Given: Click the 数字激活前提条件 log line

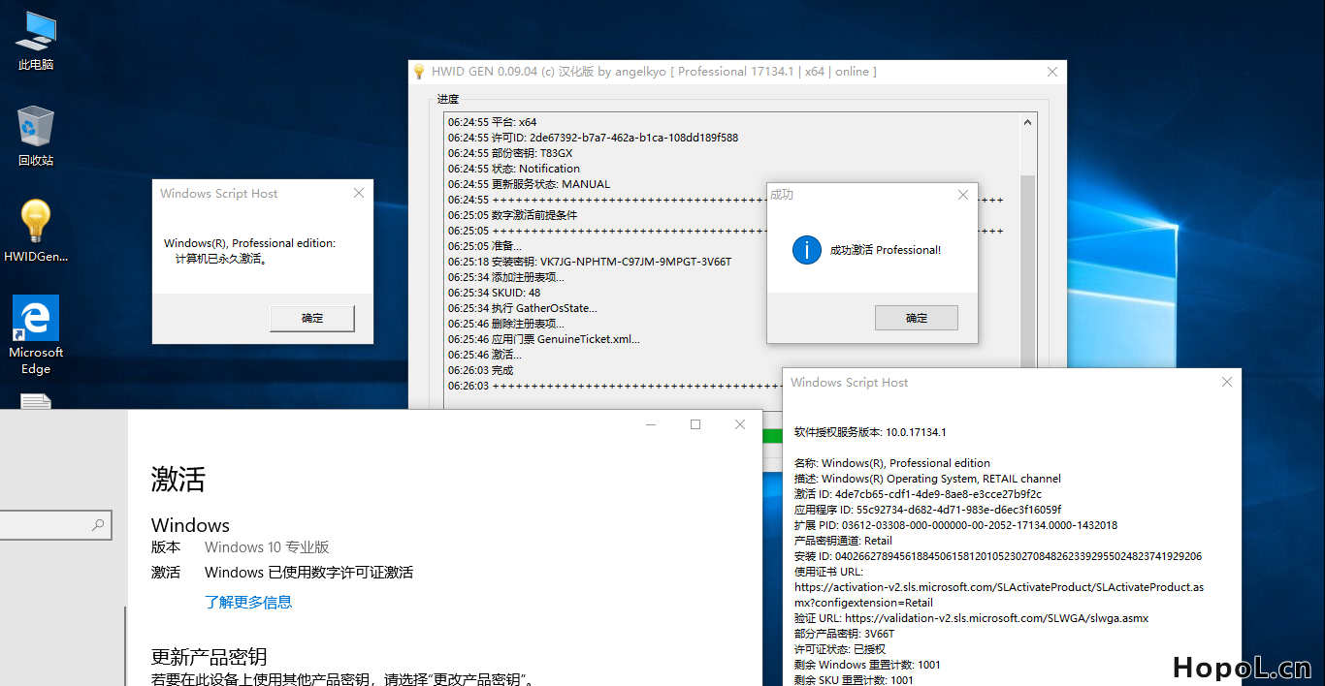Looking at the screenshot, I should 512,215.
